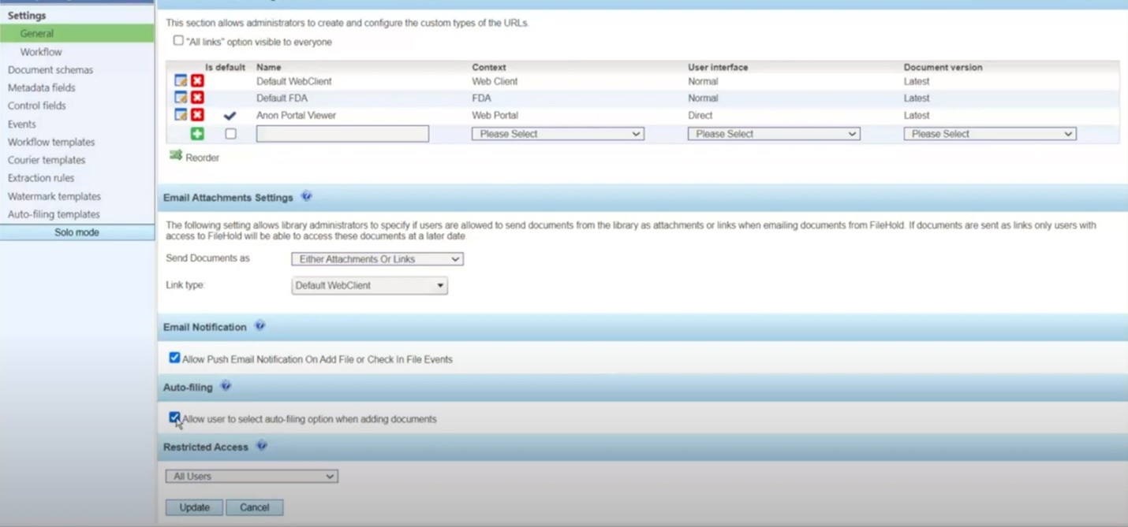Viewport: 1128px width, 527px height.
Task: Open the Watermark templates section
Action: click(x=54, y=195)
